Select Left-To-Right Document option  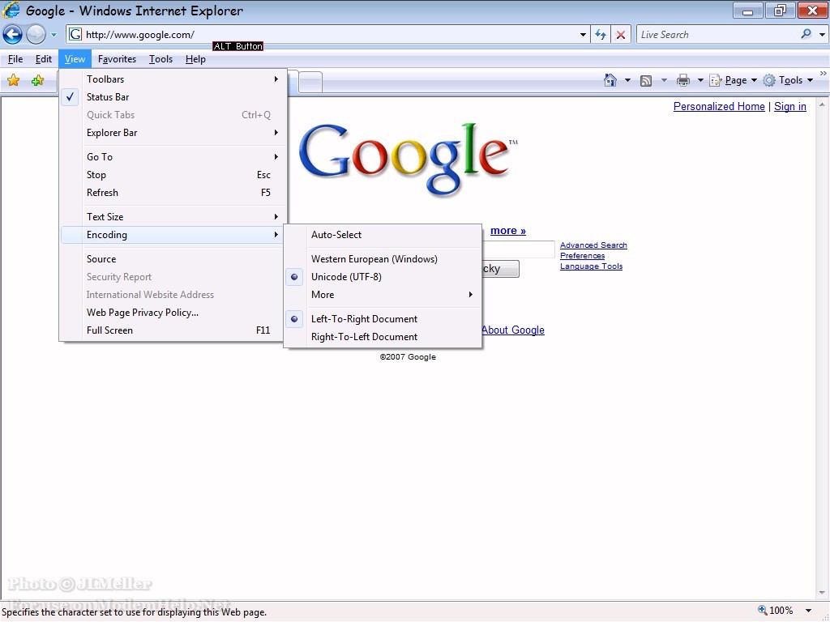point(383,319)
